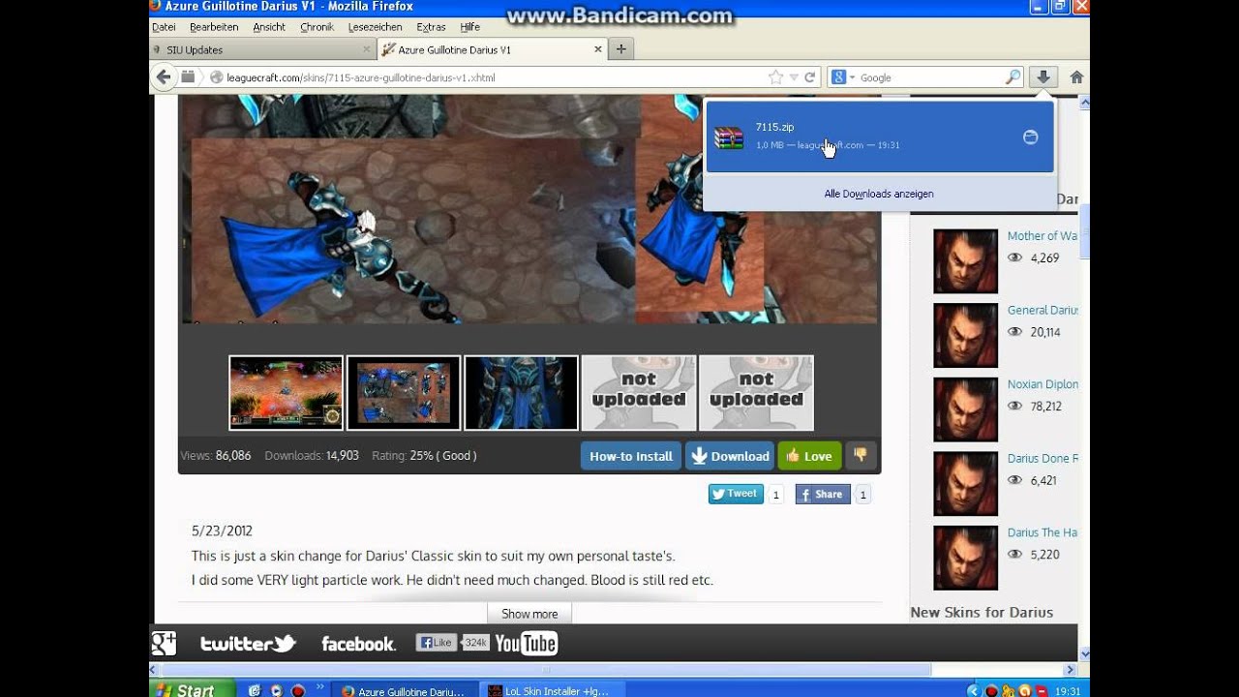The image size is (1239, 697).
Task: Click Mother of Wa... Darius portrait icon
Action: coord(965,261)
